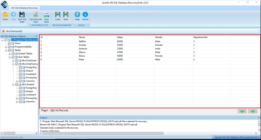Image resolution: width=261 pixels, height=140 pixels.
Task: Click the table icon next to Views
Action: [12, 43]
